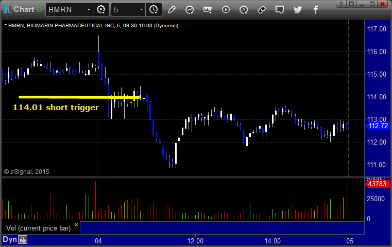
Task: Click the GET downloads icon
Action: click(x=208, y=10)
